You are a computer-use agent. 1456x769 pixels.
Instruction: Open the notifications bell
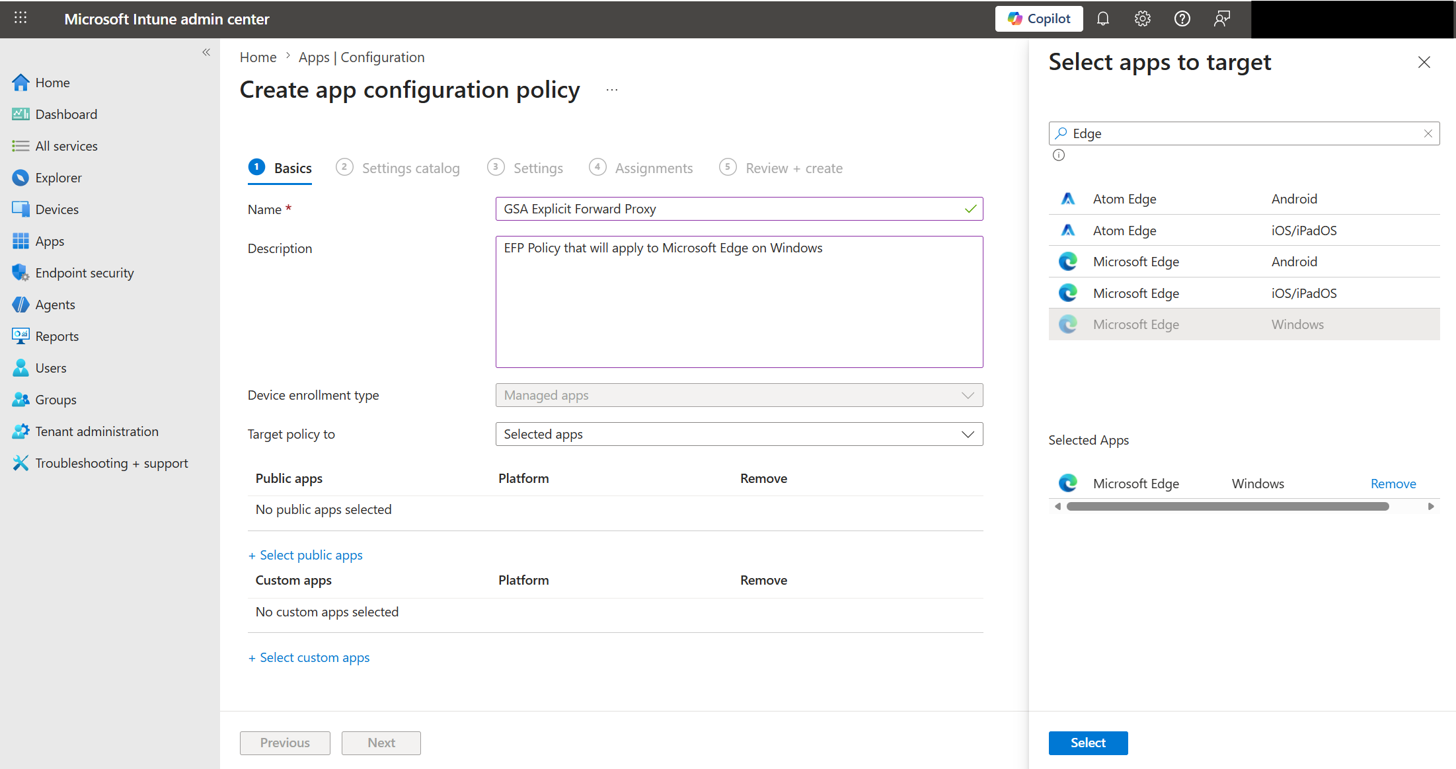click(1103, 18)
